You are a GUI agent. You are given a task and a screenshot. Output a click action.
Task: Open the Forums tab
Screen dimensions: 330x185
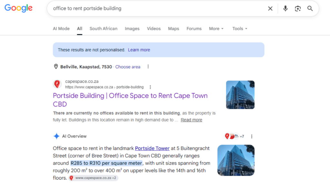pyautogui.click(x=194, y=29)
